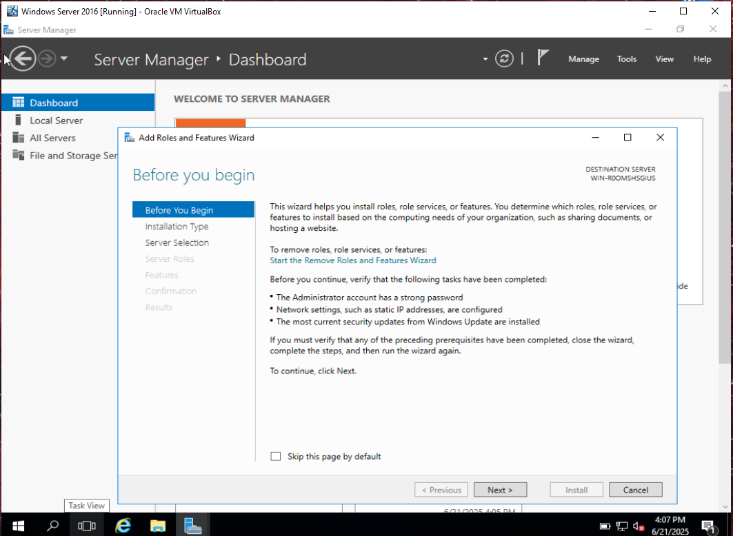Image resolution: width=733 pixels, height=536 pixels.
Task: Click the Before you begin page heading
Action: 194,174
